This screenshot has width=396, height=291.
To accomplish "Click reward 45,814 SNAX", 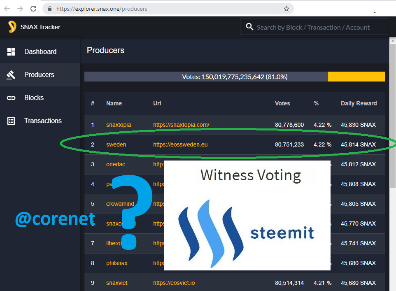I will tap(358, 144).
